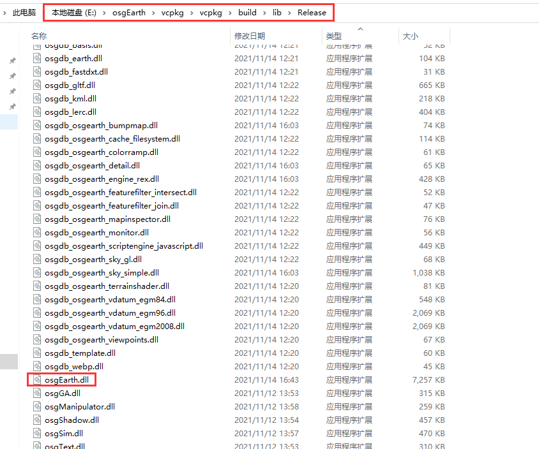This screenshot has width=539, height=449.
Task: Select osgdb_osgearth_sky_simple.dll file name
Action: coord(102,272)
